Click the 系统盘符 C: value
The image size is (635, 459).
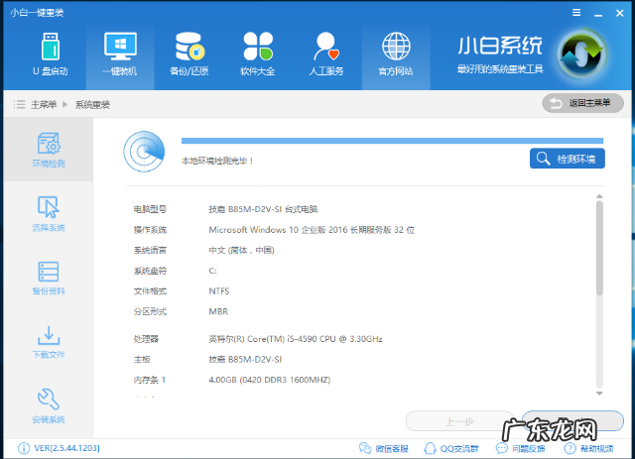212,271
